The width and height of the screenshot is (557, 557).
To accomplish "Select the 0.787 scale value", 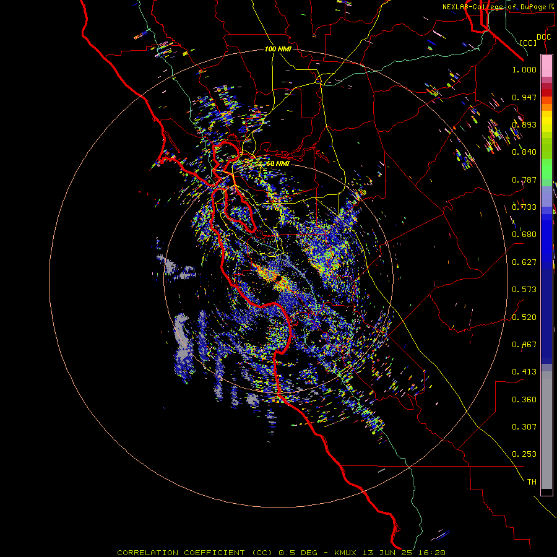I will pos(524,179).
